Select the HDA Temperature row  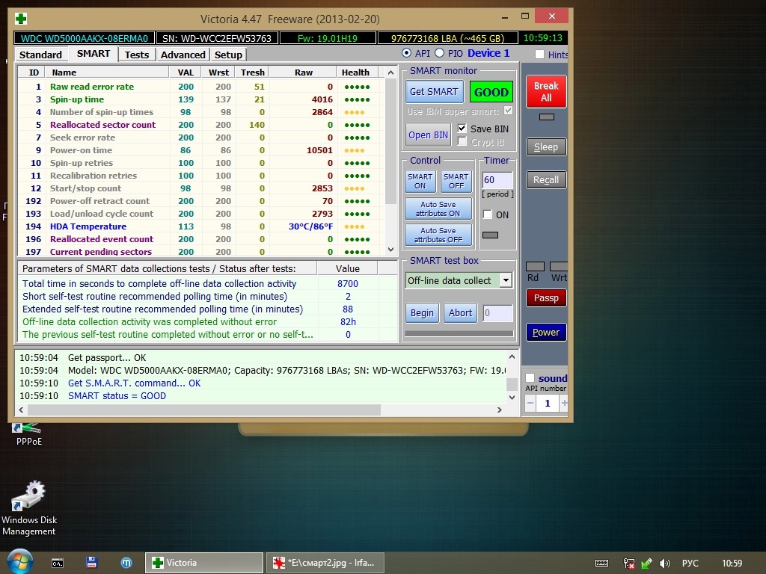point(200,226)
